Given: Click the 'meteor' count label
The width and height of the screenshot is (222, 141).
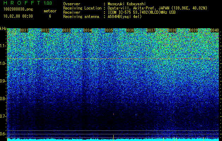Looking at the screenshot, I should (x=50, y=11).
